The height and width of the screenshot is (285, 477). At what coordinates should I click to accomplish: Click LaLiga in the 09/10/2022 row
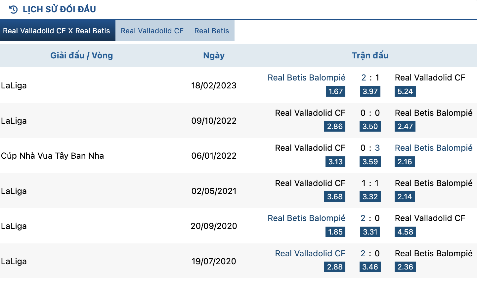click(14, 121)
